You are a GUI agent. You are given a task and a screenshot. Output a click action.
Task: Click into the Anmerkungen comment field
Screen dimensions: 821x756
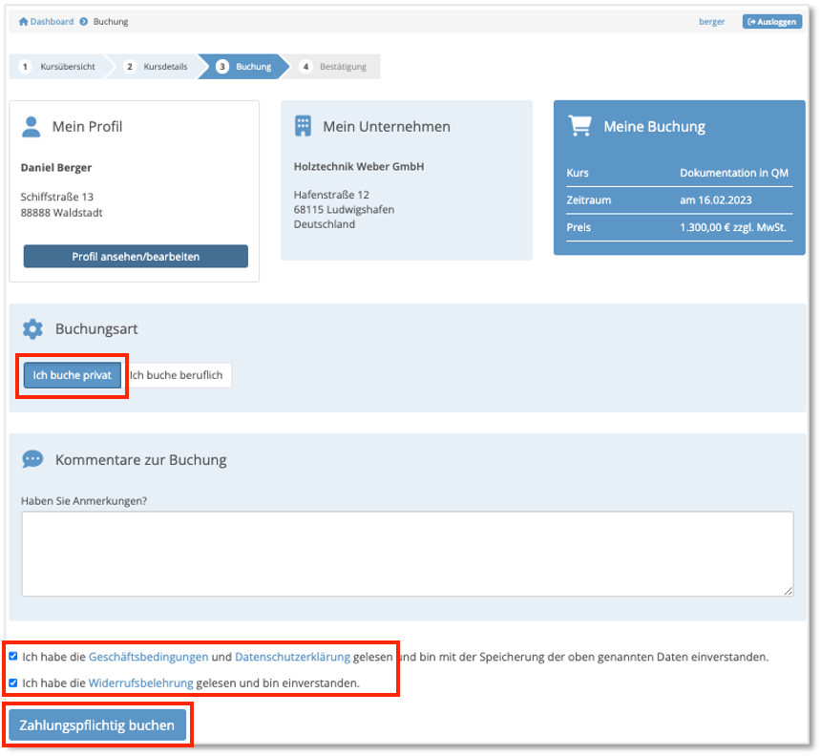[408, 554]
